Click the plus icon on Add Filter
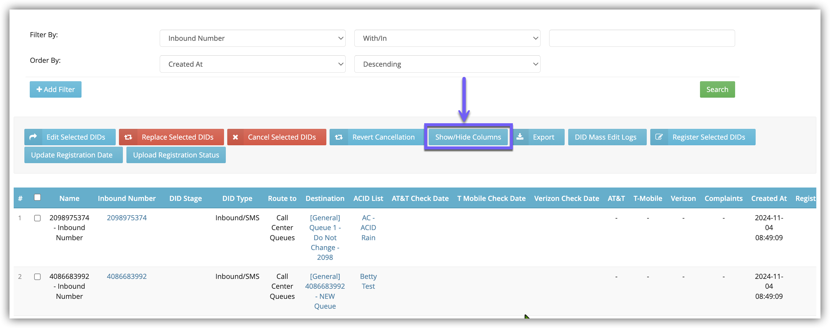This screenshot has height=328, width=830. point(39,89)
